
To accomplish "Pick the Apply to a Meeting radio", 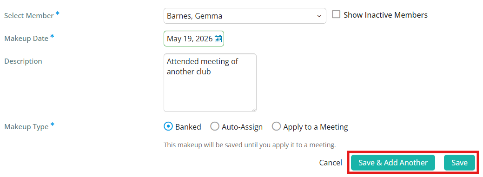I will click(x=276, y=126).
